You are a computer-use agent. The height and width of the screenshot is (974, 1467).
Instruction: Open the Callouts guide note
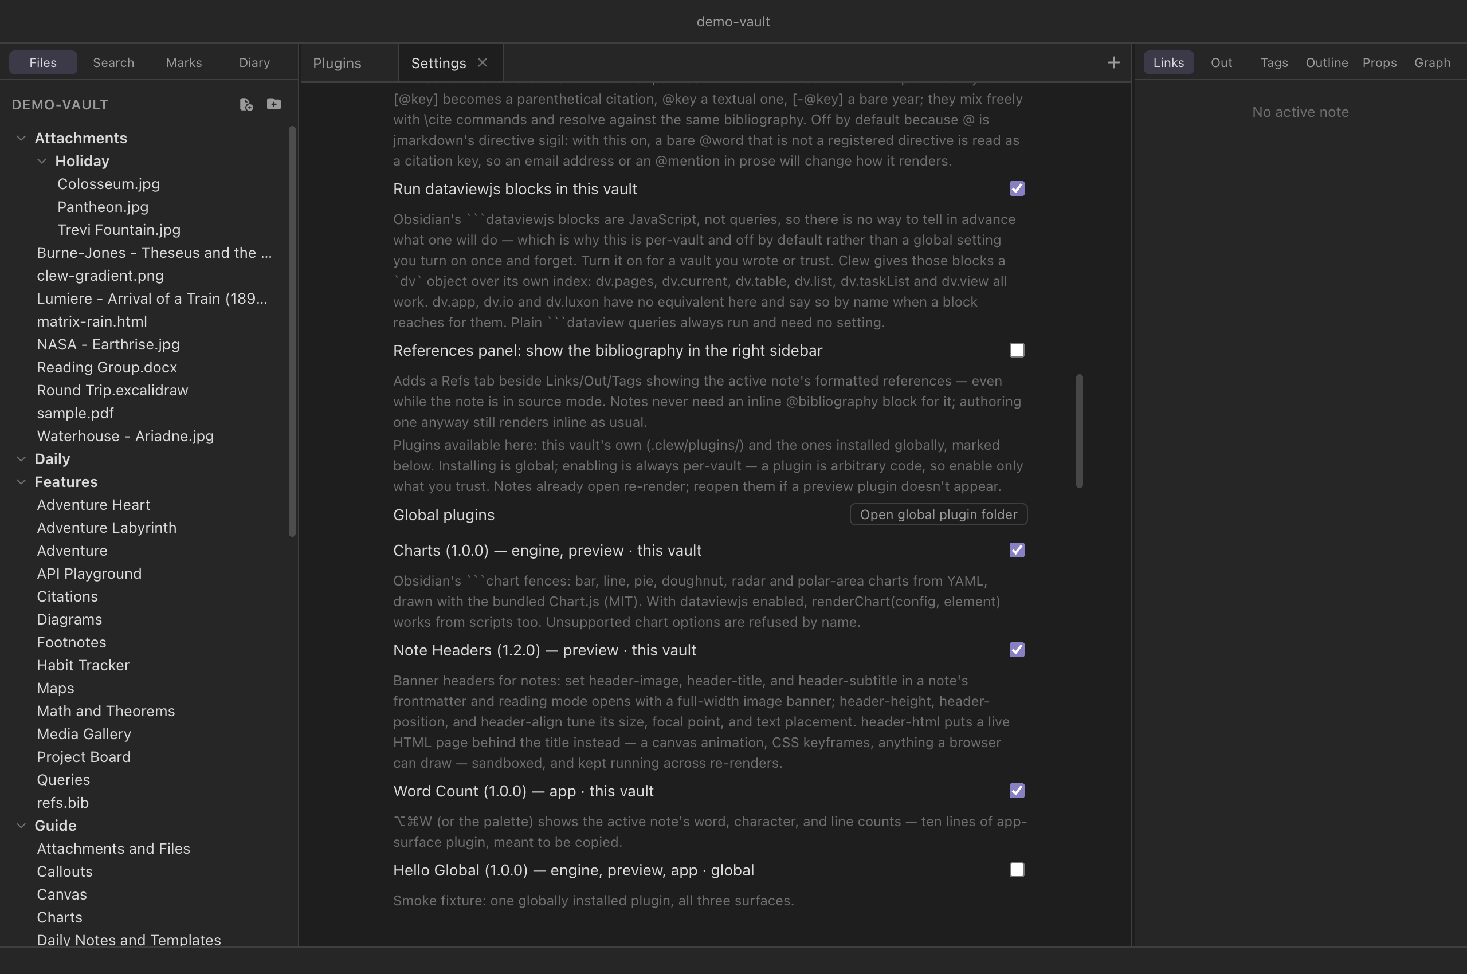click(65, 871)
